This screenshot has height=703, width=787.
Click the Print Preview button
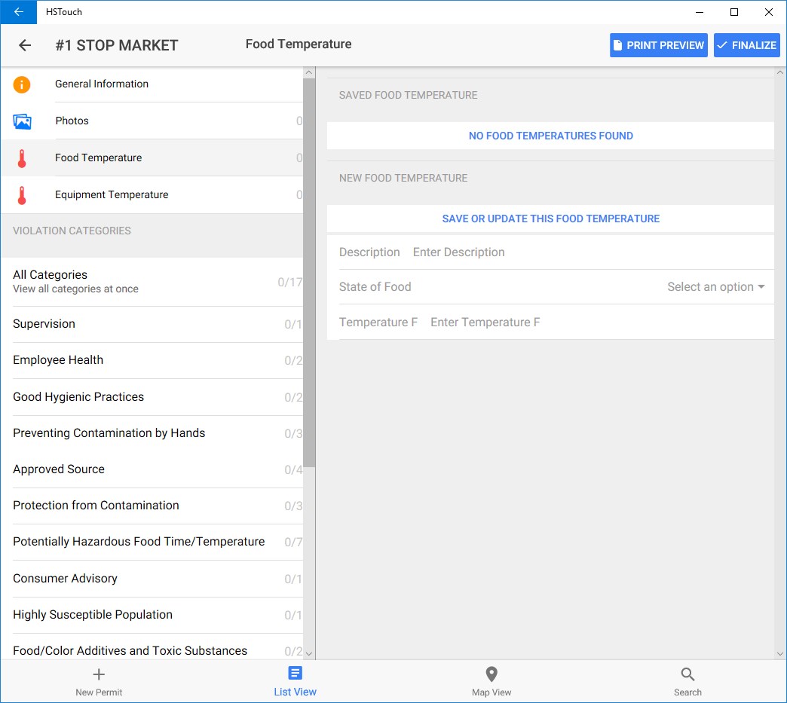(x=659, y=45)
